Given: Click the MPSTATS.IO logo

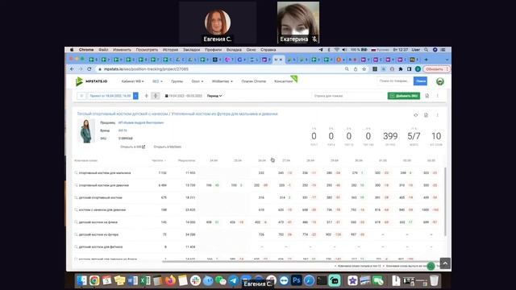Looking at the screenshot, I should coord(91,81).
